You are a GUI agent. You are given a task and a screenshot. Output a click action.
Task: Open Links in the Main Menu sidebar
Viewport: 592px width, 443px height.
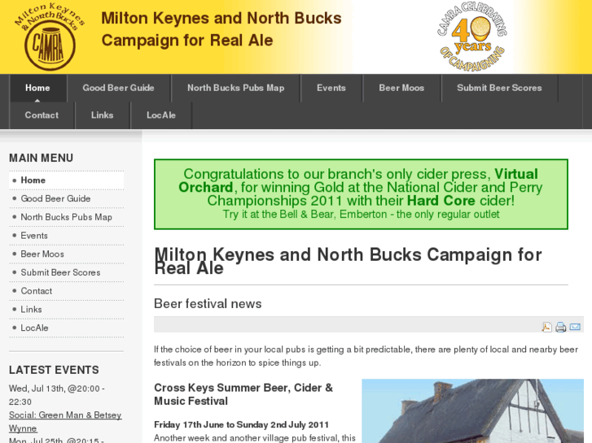pos(67,310)
